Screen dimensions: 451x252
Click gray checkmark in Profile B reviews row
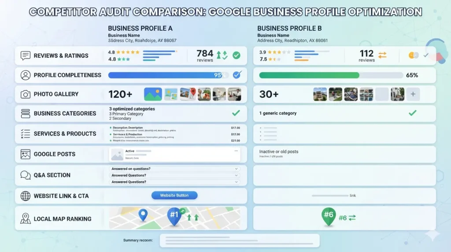click(x=426, y=55)
